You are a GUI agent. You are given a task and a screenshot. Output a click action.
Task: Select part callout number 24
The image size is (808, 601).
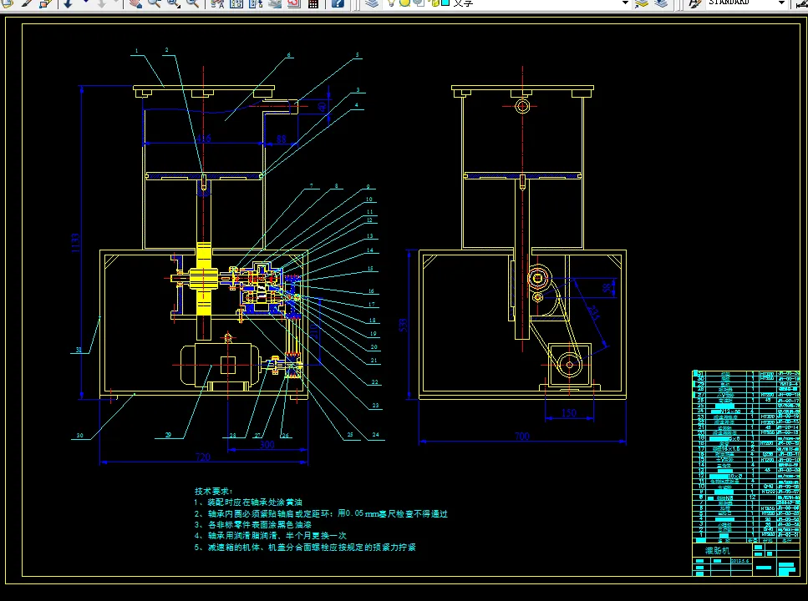376,435
